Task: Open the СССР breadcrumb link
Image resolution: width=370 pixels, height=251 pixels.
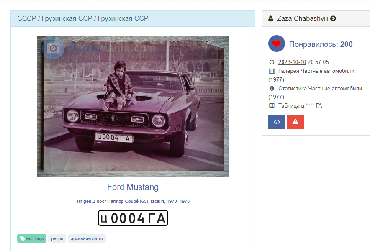Action: tap(27, 19)
